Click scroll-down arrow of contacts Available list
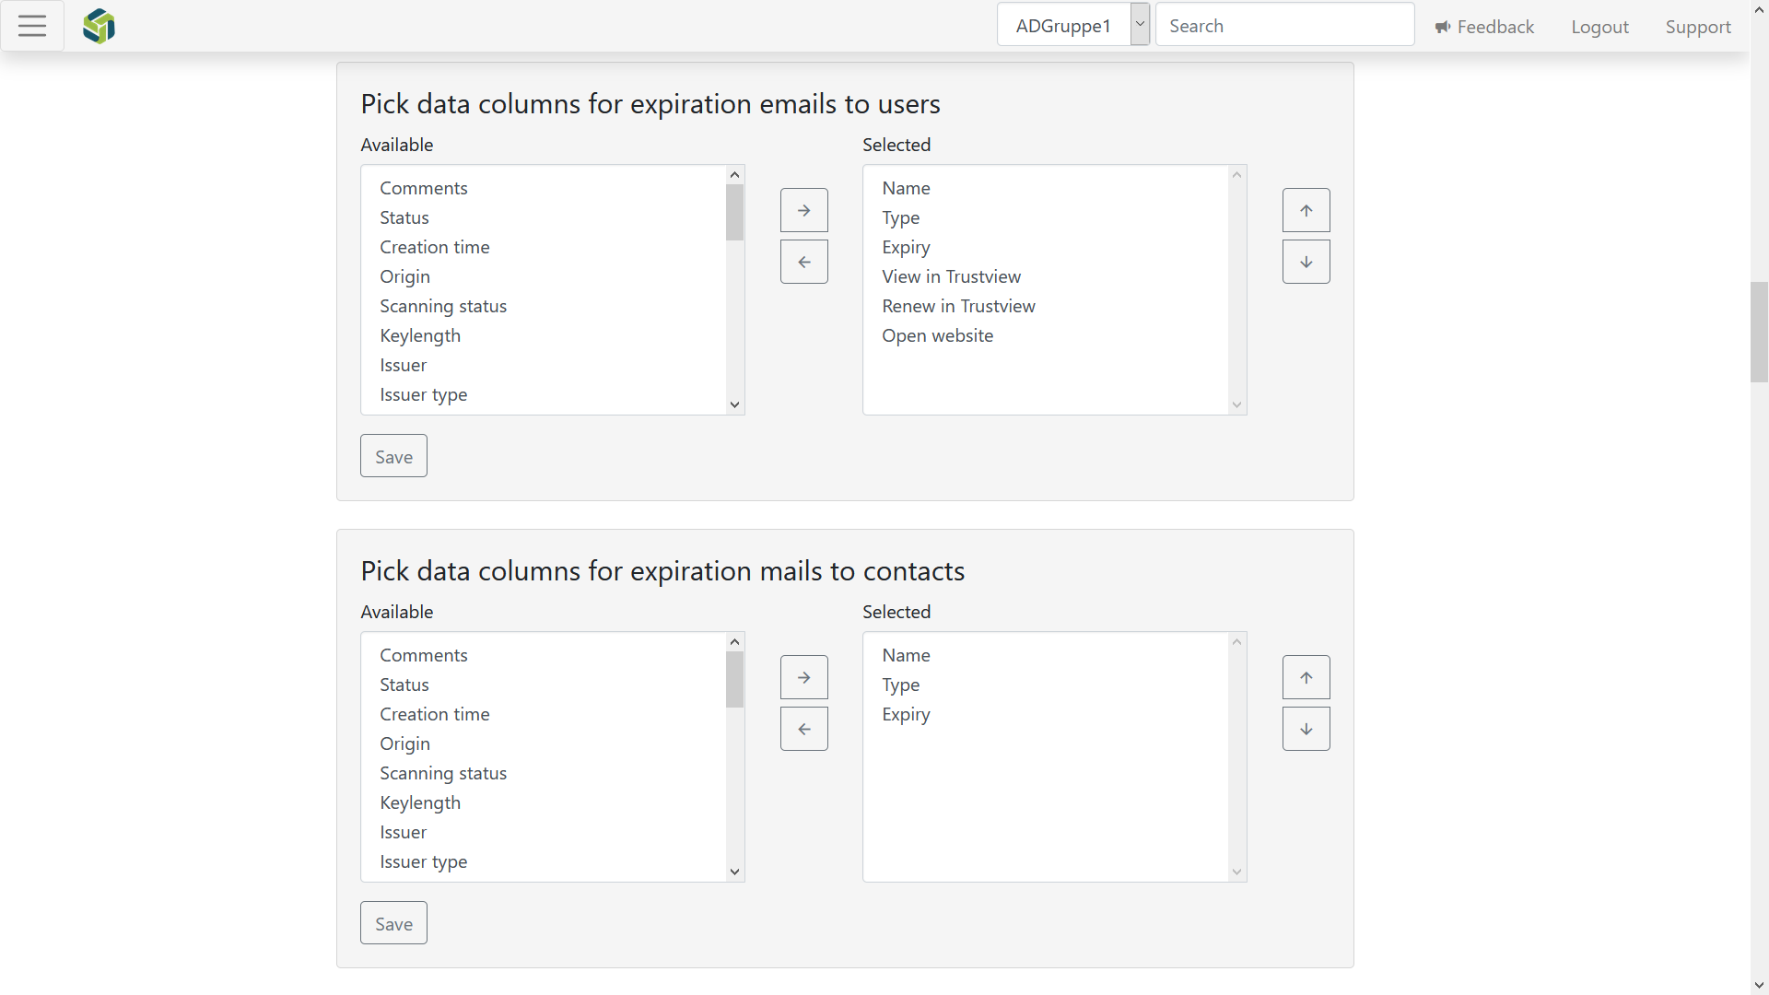The width and height of the screenshot is (1769, 995). [x=734, y=872]
